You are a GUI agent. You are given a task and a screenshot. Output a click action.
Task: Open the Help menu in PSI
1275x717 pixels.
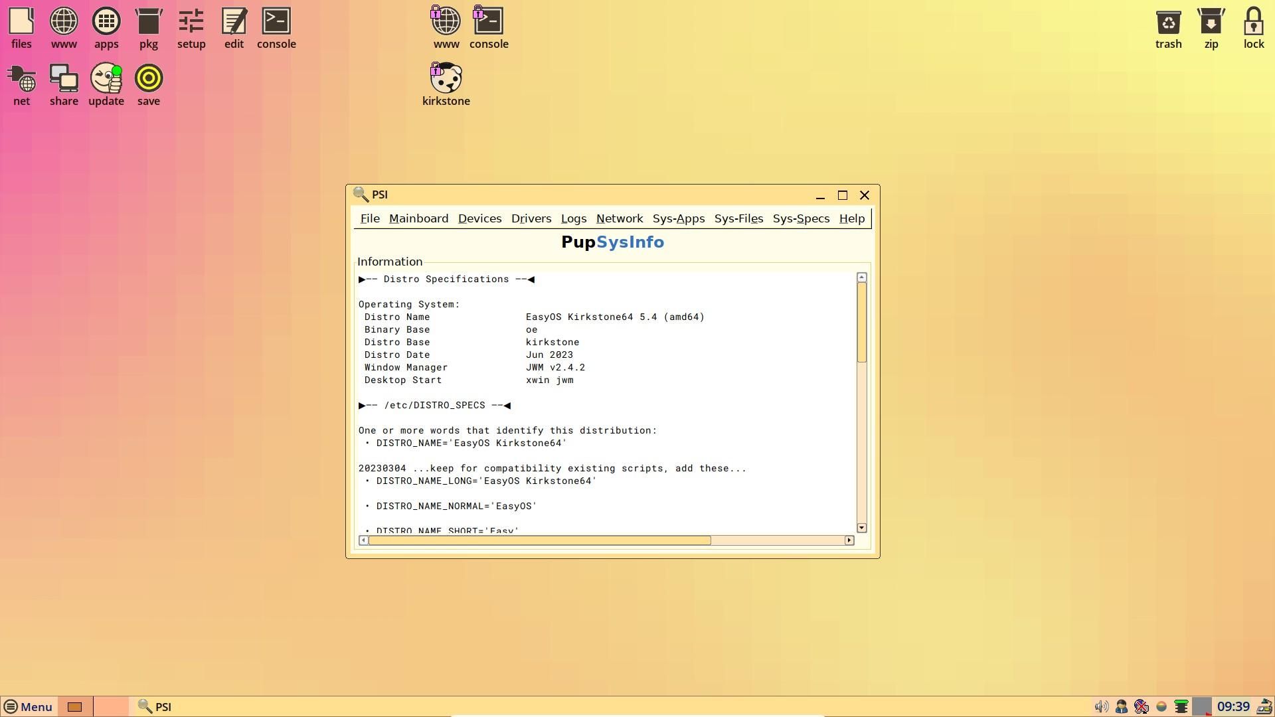click(852, 218)
